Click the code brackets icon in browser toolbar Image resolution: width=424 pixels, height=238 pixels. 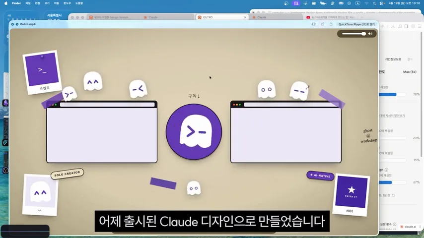(x=382, y=26)
